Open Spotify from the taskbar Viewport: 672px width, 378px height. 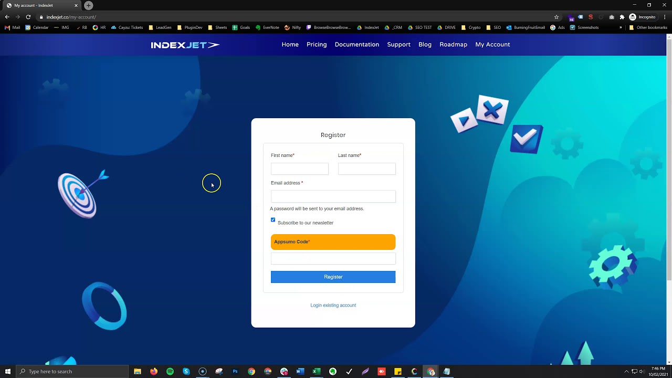point(170,372)
